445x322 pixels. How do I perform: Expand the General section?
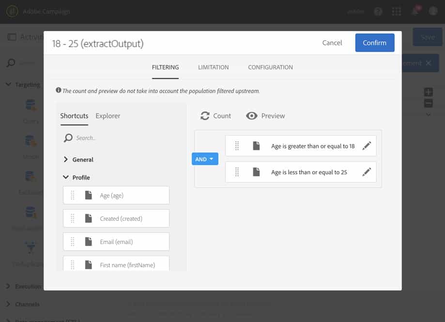[x=78, y=160]
